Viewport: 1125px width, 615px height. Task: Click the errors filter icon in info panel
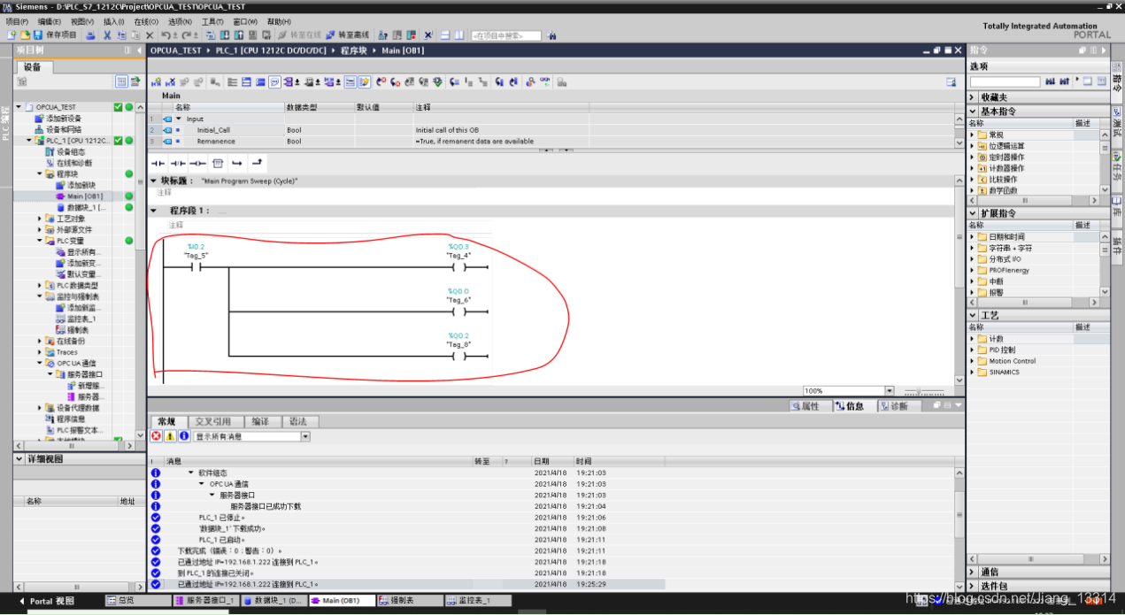point(157,436)
